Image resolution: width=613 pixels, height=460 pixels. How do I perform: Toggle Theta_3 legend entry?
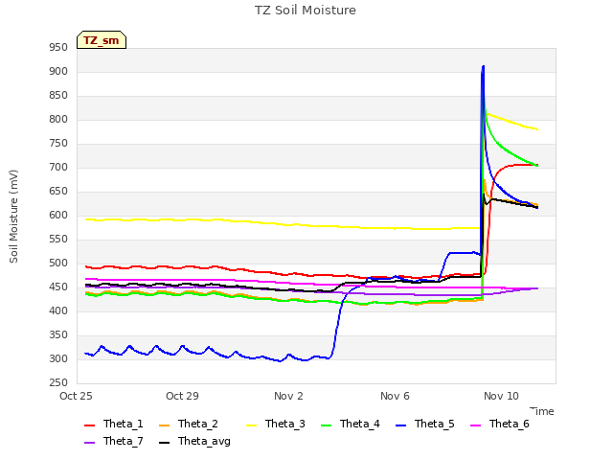[276, 424]
